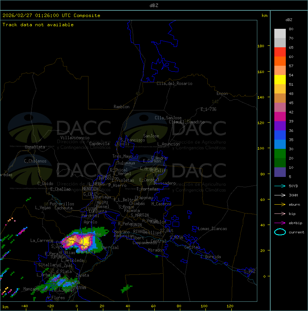The height and width of the screenshot is (311, 308).
Task: Click the 'Ramblon' label near the top
Action: pos(121,107)
